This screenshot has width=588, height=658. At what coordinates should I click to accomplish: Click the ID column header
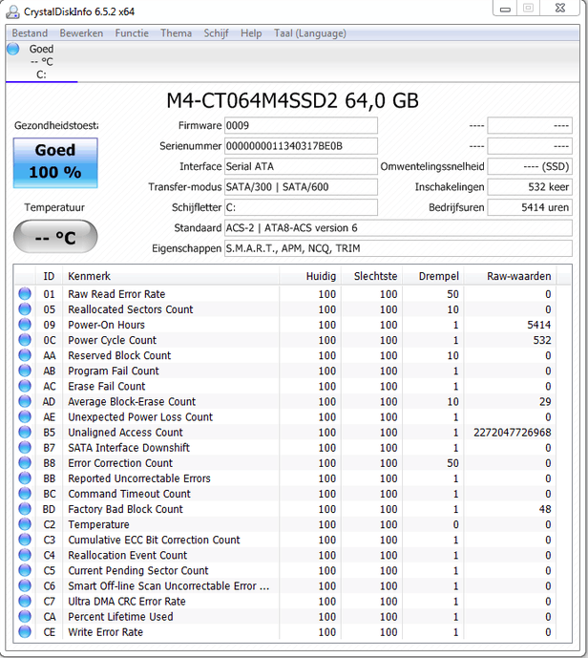pyautogui.click(x=49, y=276)
